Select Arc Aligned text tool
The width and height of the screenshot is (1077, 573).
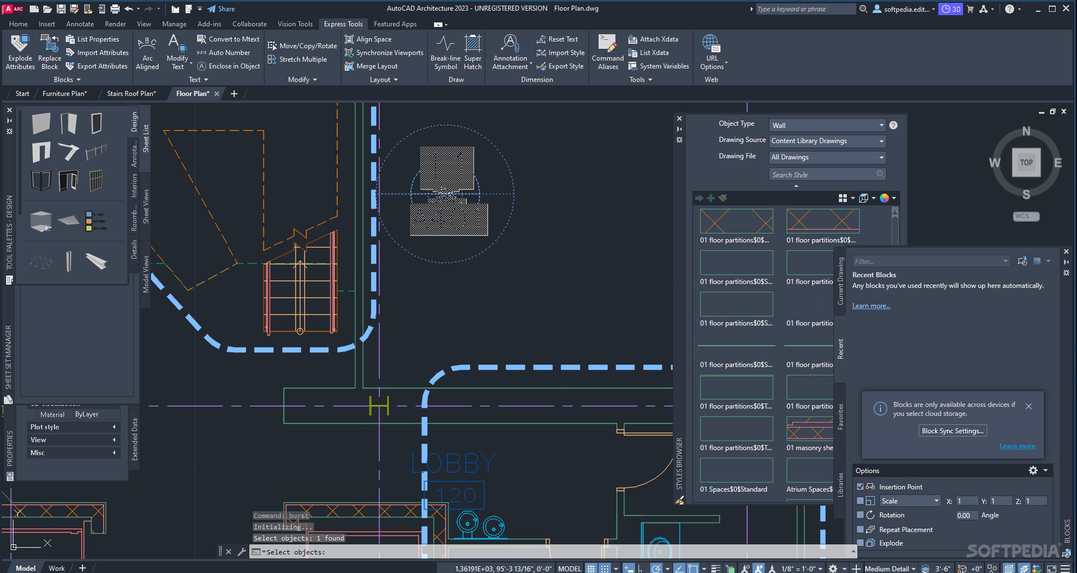pyautogui.click(x=147, y=52)
